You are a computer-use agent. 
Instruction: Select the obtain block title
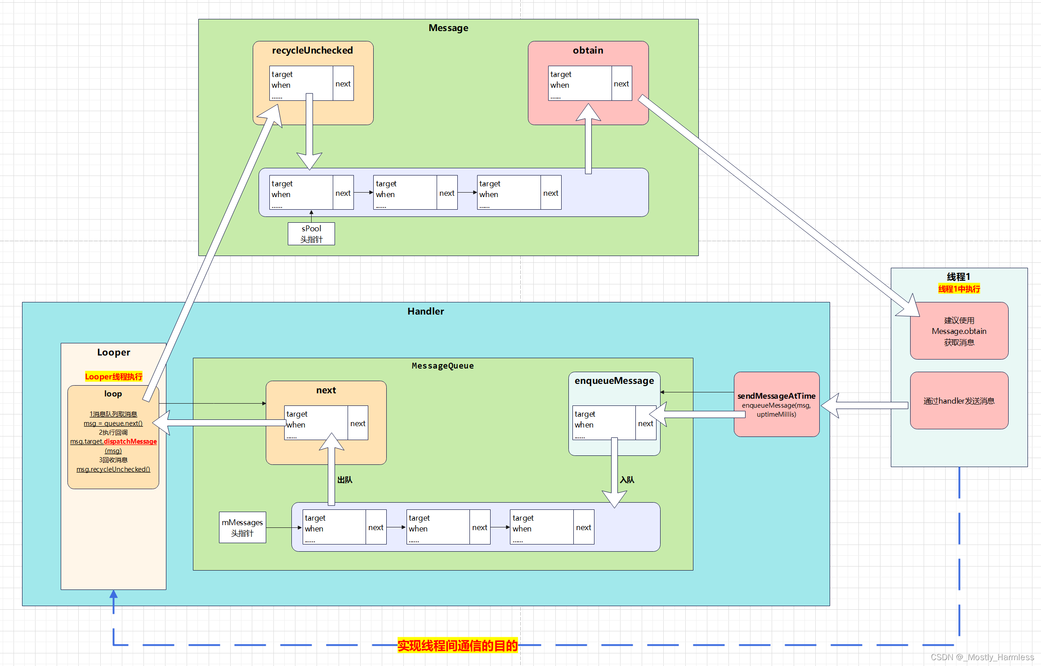point(588,50)
